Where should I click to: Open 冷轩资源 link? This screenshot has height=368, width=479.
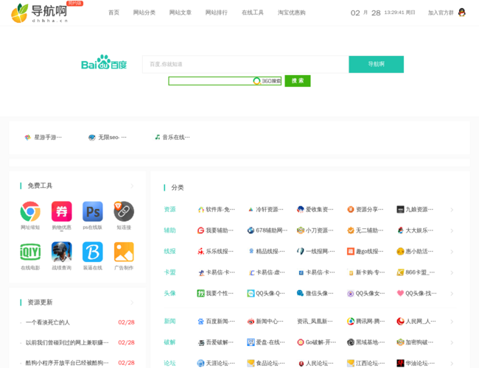click(265, 209)
